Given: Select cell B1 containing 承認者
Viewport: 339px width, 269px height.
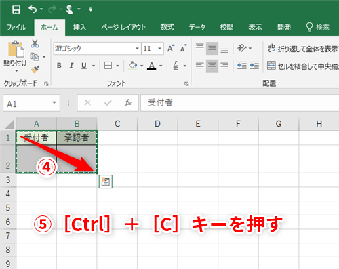Looking at the screenshot, I should (x=77, y=138).
